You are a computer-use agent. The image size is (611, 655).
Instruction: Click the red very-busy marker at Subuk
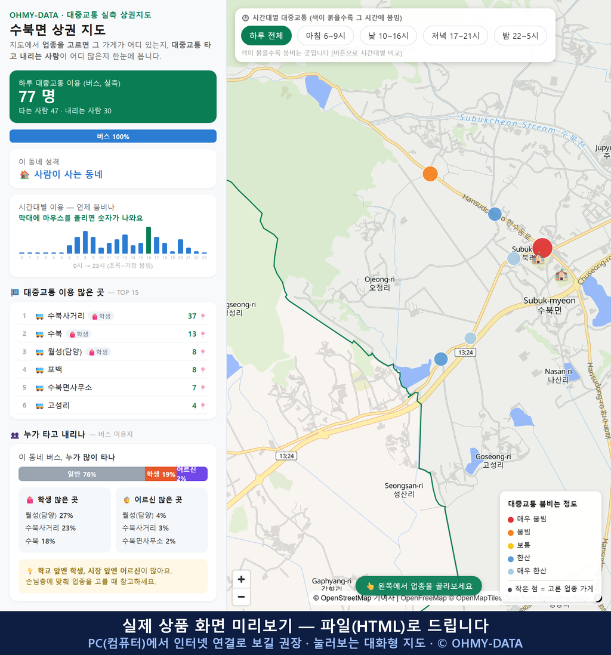[542, 248]
